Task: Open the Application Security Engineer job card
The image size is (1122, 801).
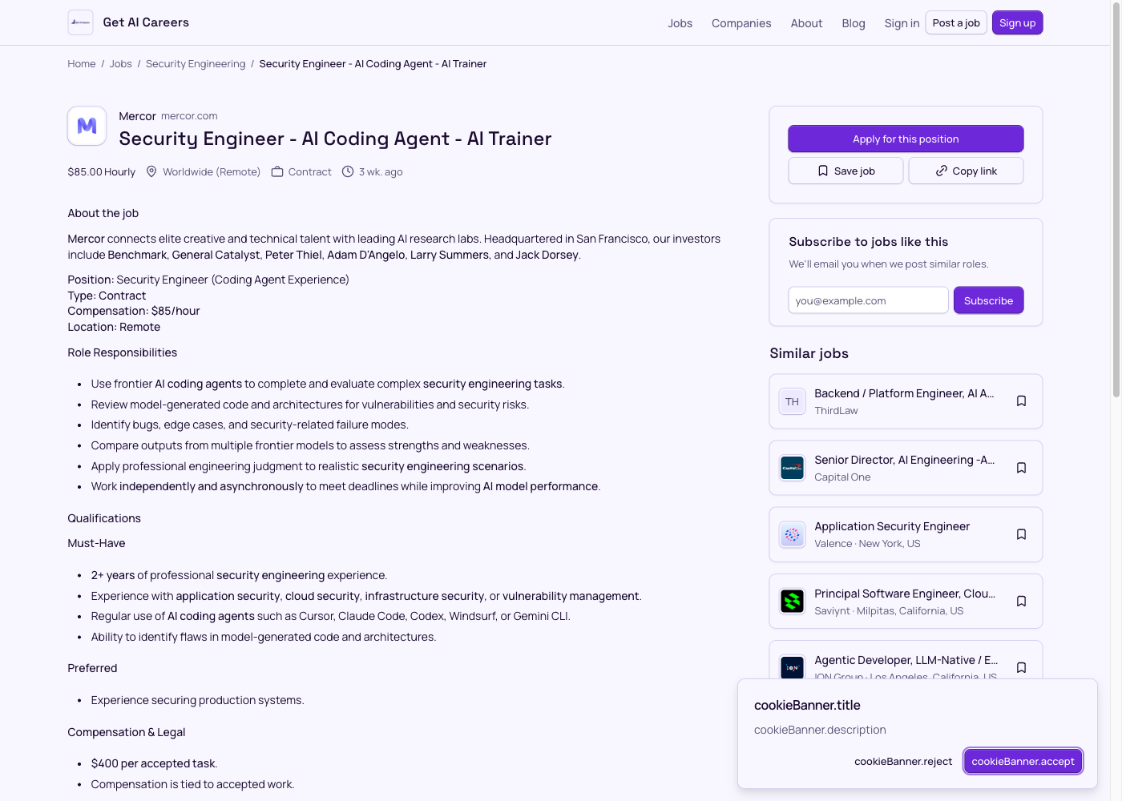Action: pos(906,534)
